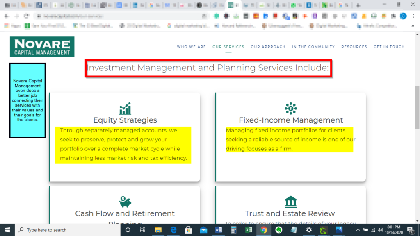Reload the page with the refresh button
This screenshot has height=236, width=420.
(27, 16)
